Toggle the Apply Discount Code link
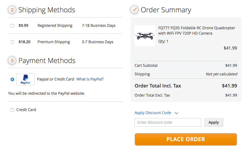Screen dimensions: 252x150 (x=153, y=113)
